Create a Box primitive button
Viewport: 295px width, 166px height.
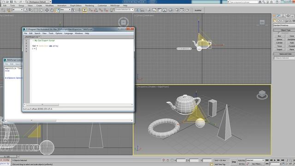279,36
